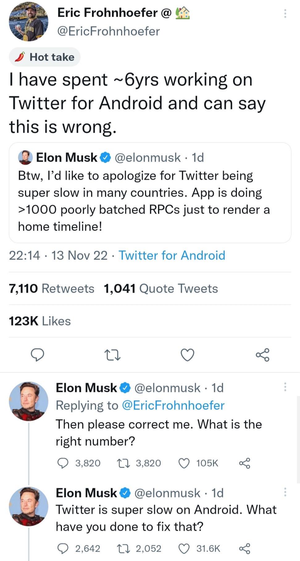Open the "Twitter for Android" source link
This screenshot has height=561, width=300.
[172, 256]
